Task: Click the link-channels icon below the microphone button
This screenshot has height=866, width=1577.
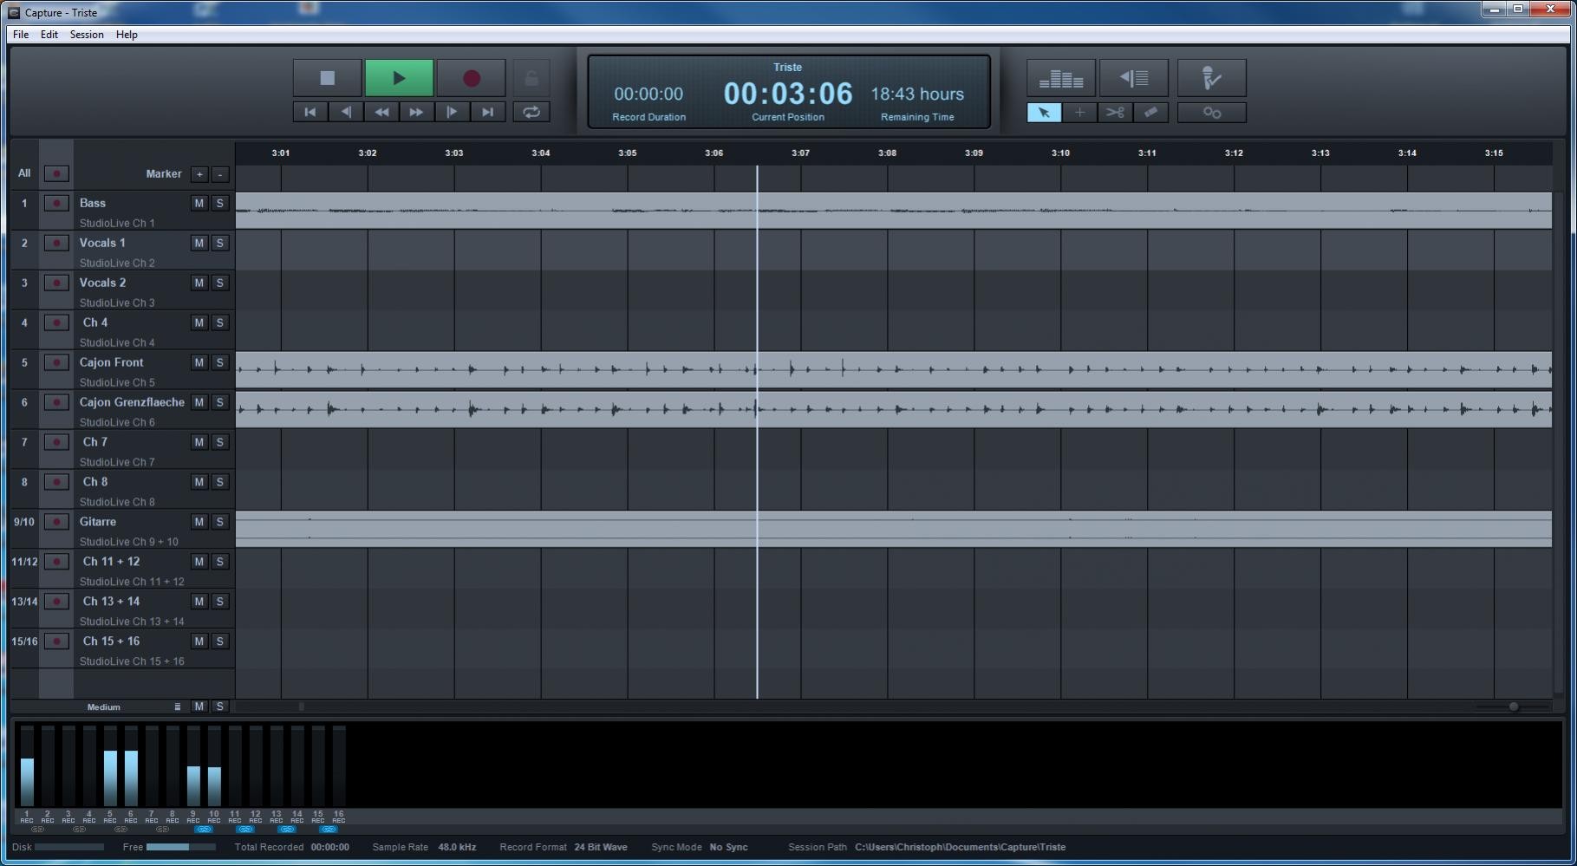Action: click(x=1212, y=113)
